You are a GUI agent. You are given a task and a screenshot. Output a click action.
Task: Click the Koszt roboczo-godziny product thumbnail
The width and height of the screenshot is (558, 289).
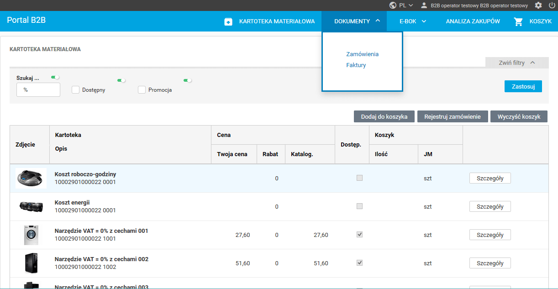tap(31, 178)
